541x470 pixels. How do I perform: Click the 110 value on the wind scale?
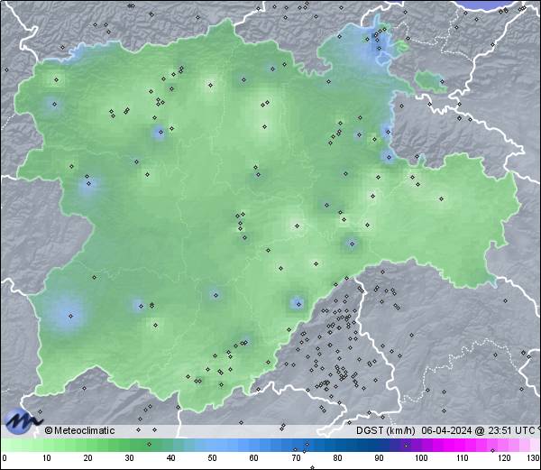463,458
